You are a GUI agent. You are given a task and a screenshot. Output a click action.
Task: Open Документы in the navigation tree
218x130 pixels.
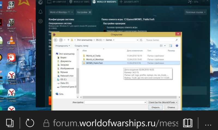point(64,61)
